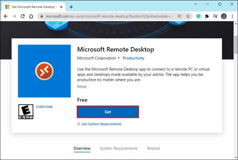
Task: Close the Get Microsoft Remote Desktop tab
Action: (61, 7)
